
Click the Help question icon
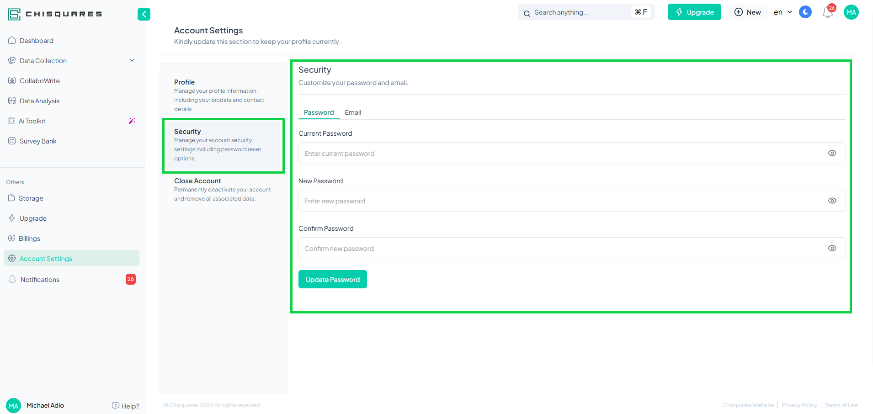point(115,406)
